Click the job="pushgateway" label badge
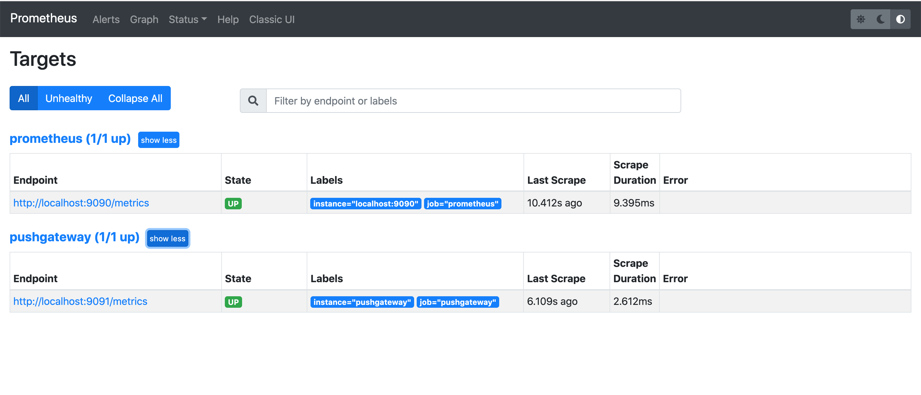This screenshot has height=395, width=921. (x=458, y=302)
